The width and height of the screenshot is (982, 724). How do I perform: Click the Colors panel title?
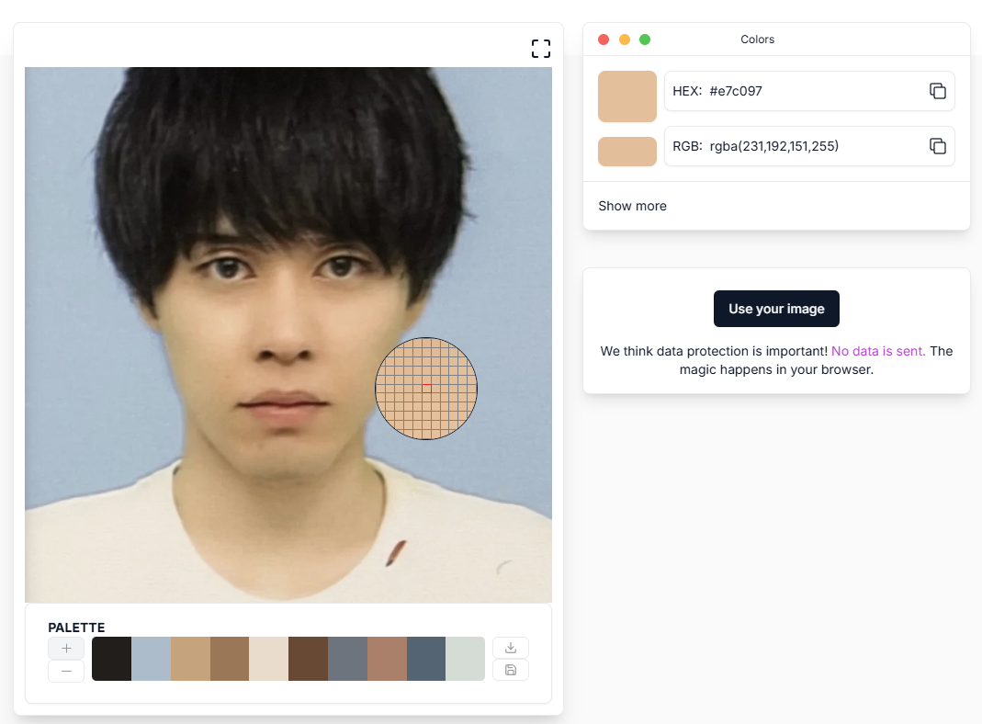[x=757, y=40]
